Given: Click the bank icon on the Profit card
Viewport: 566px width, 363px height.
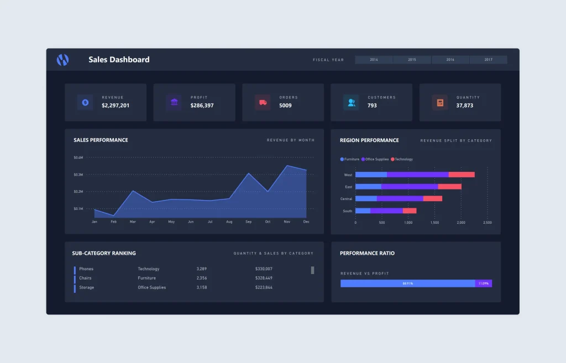Looking at the screenshot, I should coord(173,102).
